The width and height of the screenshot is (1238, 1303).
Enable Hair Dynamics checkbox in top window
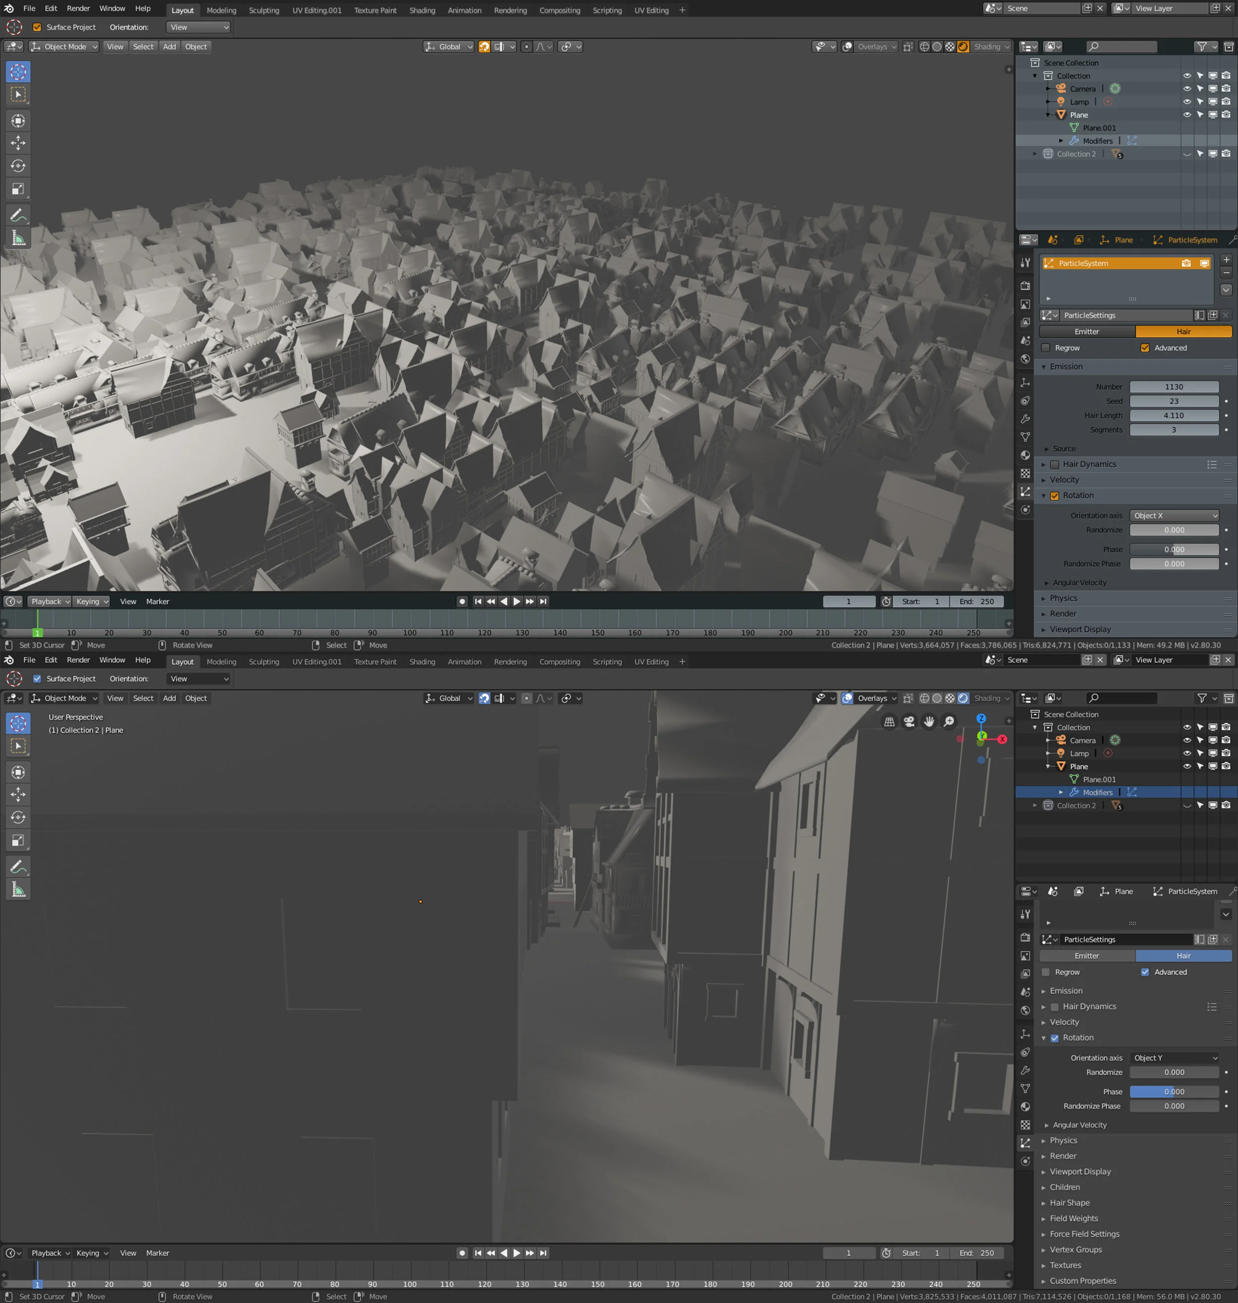pyautogui.click(x=1055, y=465)
